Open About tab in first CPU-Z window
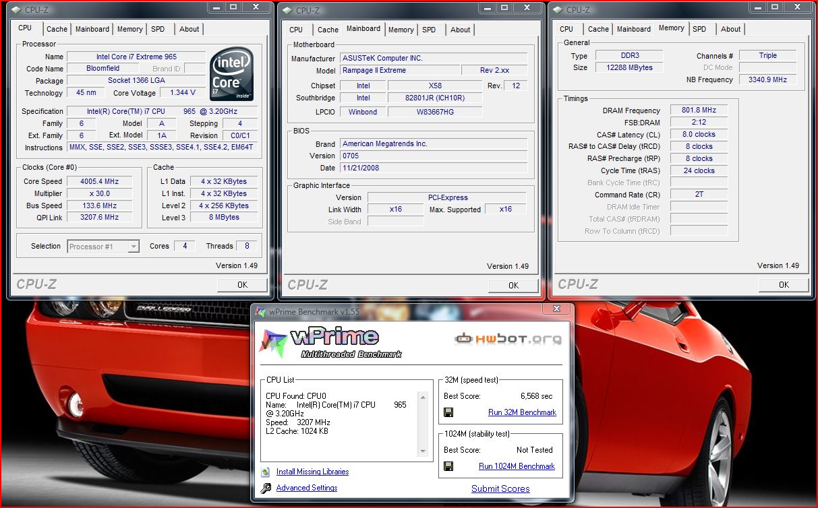 [x=189, y=29]
